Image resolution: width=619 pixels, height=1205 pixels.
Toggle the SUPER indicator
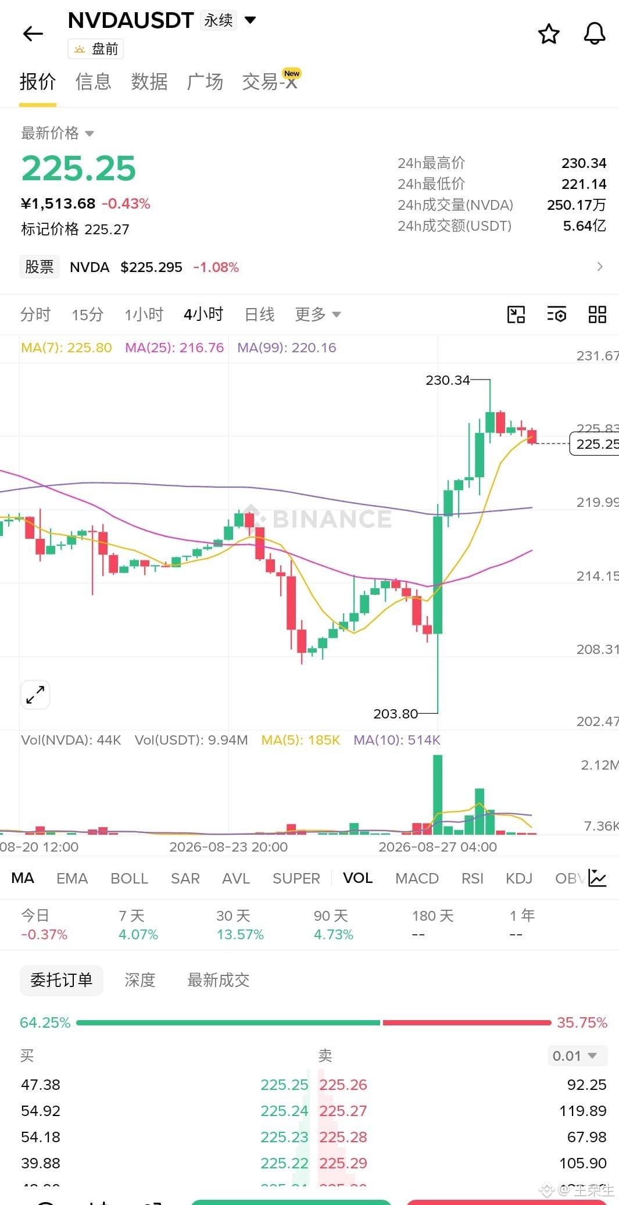click(x=296, y=878)
